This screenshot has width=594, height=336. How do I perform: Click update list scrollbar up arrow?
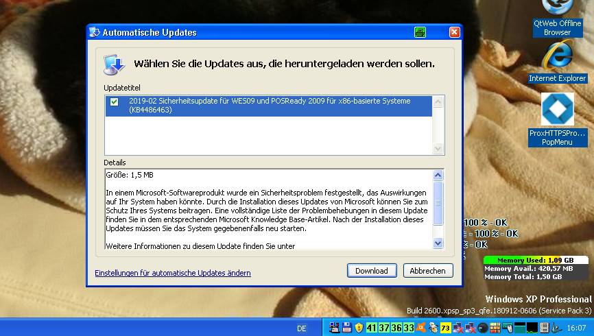click(x=438, y=101)
